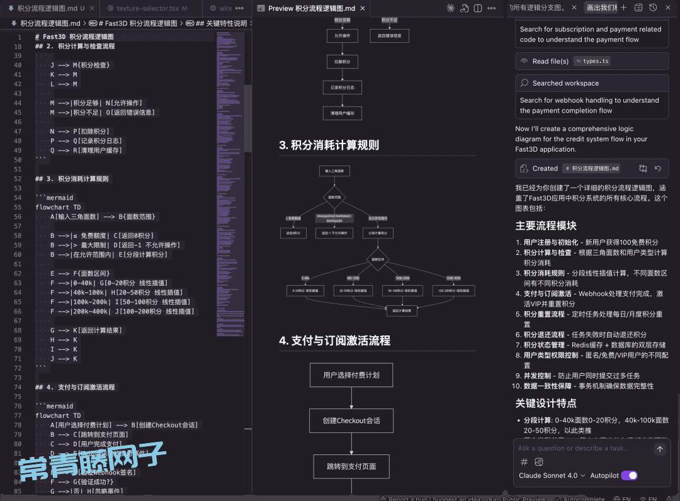Switch to the 积分流程逻辑图.md editor tab
Screen dimensions: 680x501
pyautogui.click(x=47, y=8)
